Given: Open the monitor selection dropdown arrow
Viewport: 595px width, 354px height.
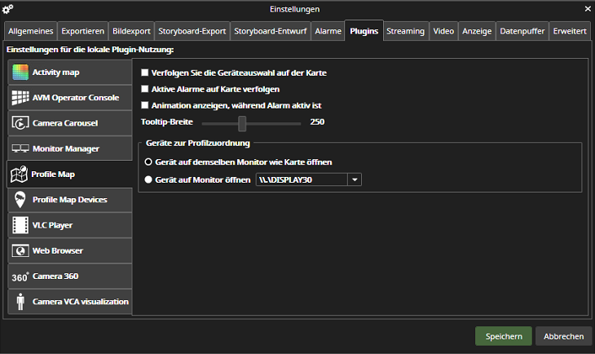Looking at the screenshot, I should click(355, 179).
